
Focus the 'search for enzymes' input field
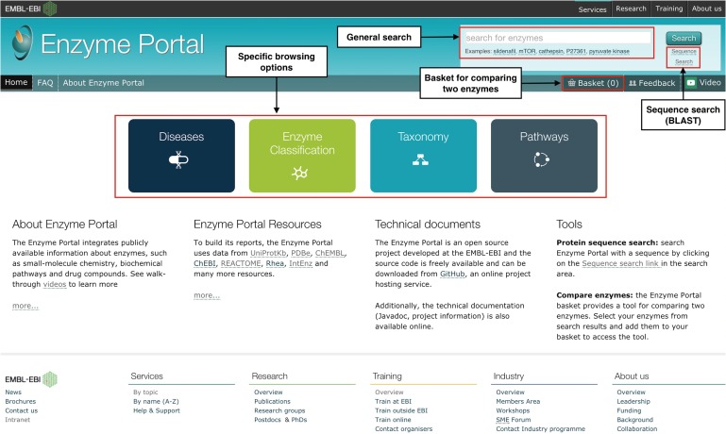(557, 38)
